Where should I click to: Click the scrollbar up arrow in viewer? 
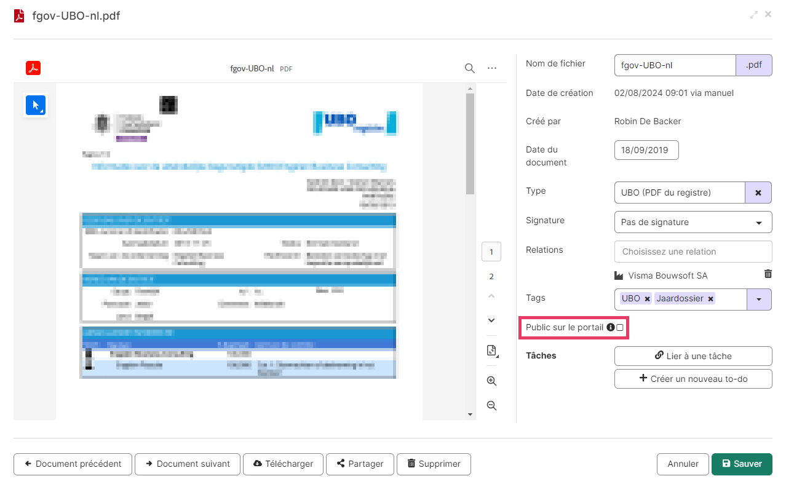pyautogui.click(x=470, y=89)
